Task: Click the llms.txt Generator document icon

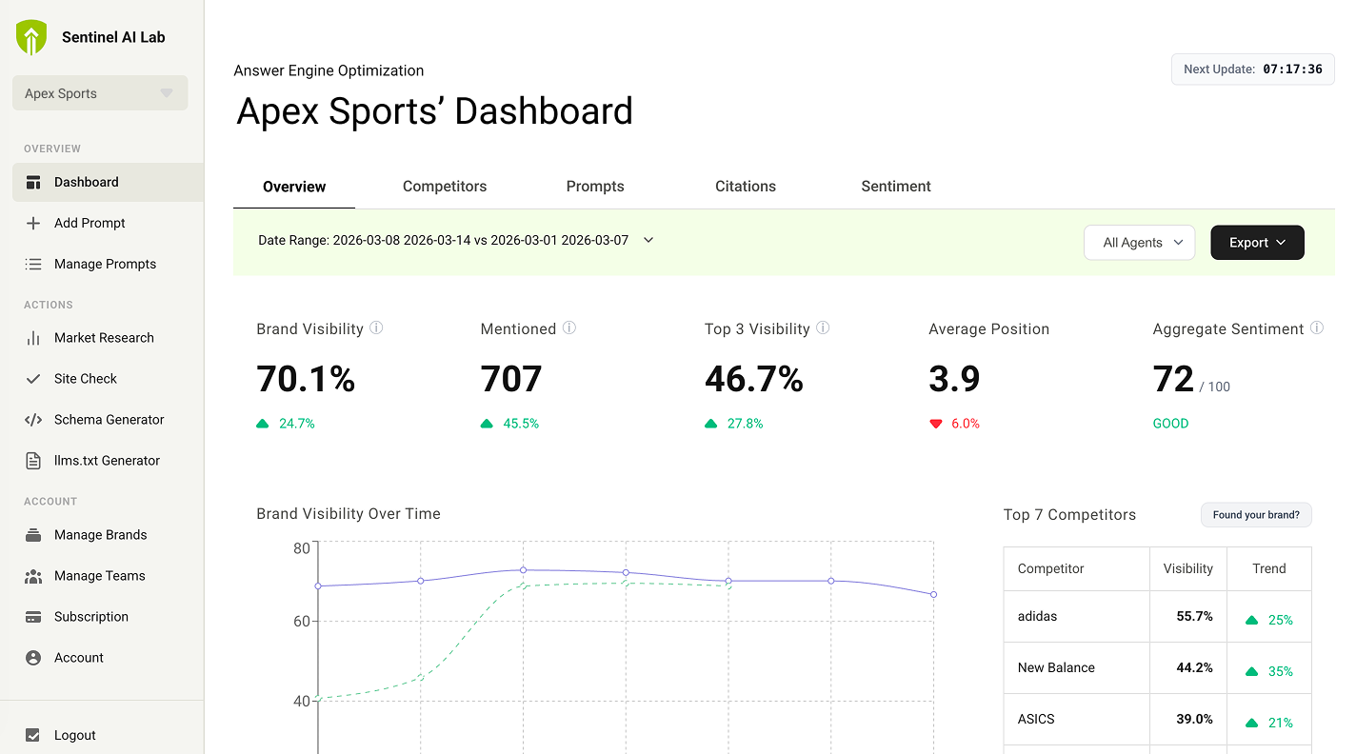Action: tap(33, 461)
